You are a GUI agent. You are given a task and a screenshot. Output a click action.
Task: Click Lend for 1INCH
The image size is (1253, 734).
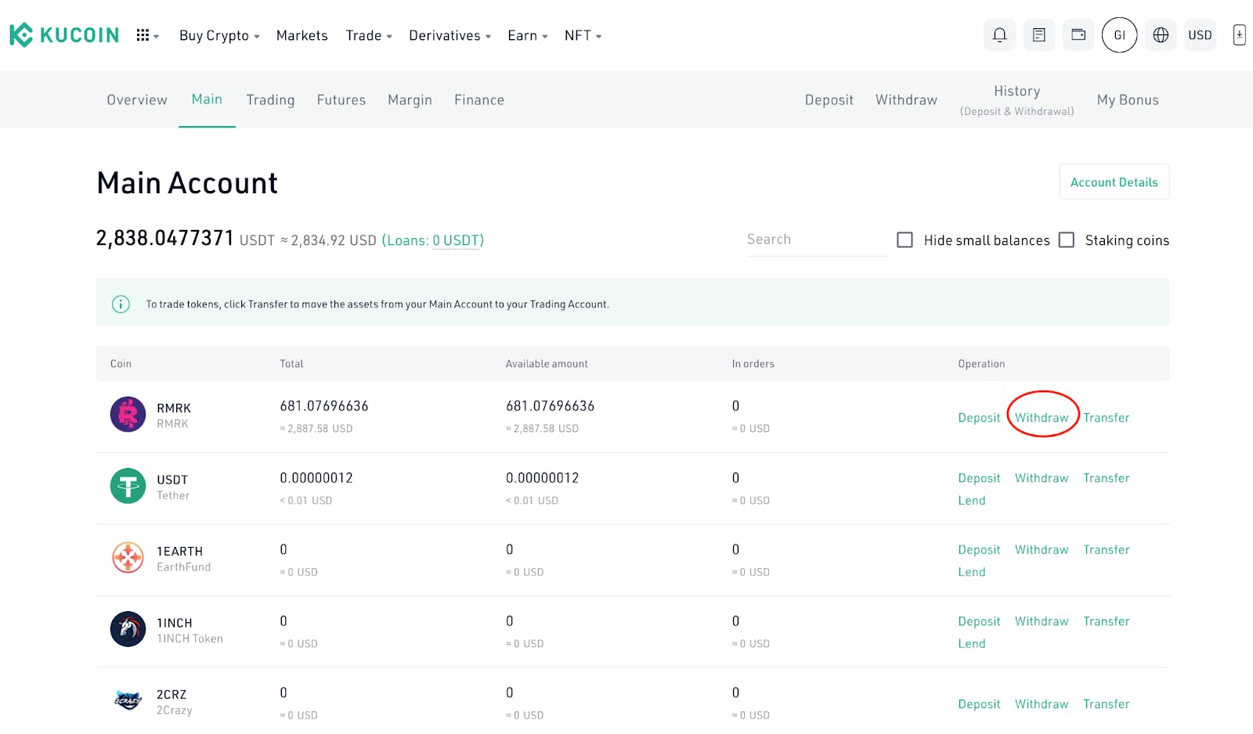(971, 643)
